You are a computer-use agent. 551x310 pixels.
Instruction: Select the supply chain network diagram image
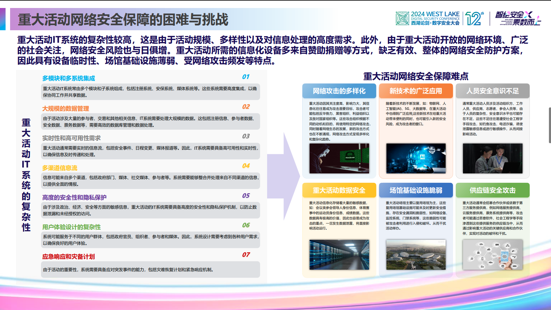click(492, 254)
